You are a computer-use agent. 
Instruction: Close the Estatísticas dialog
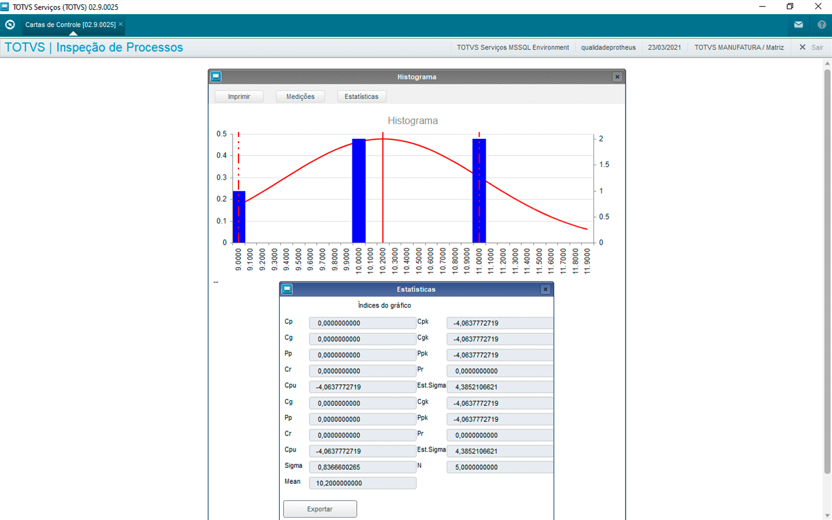pos(545,289)
